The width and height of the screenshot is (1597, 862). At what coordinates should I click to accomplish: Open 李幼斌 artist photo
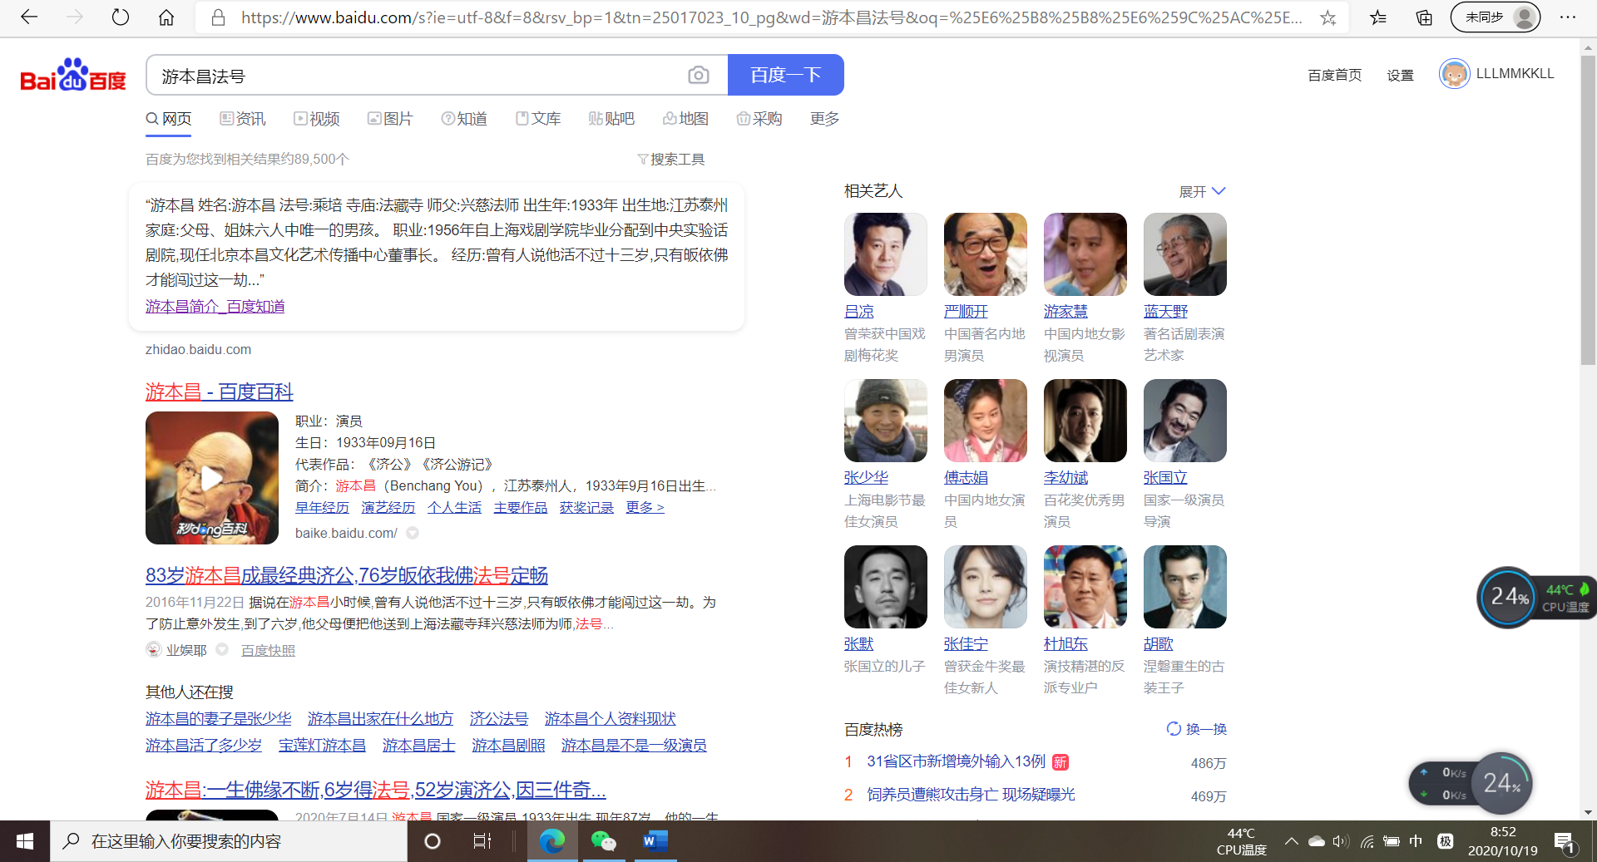pos(1085,421)
